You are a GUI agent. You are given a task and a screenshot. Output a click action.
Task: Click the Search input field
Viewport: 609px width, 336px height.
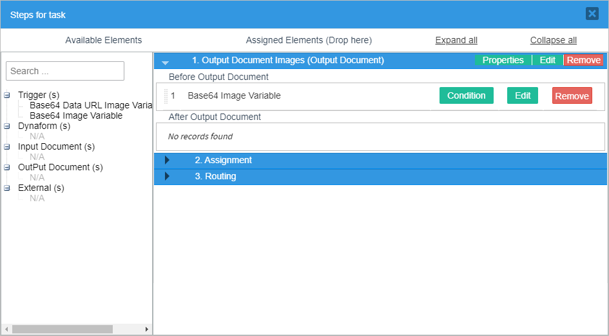click(64, 71)
